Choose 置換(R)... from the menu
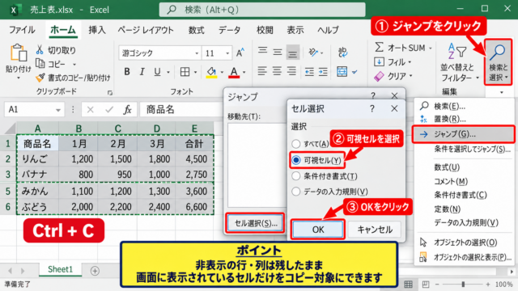This screenshot has width=518, height=291. (464, 119)
